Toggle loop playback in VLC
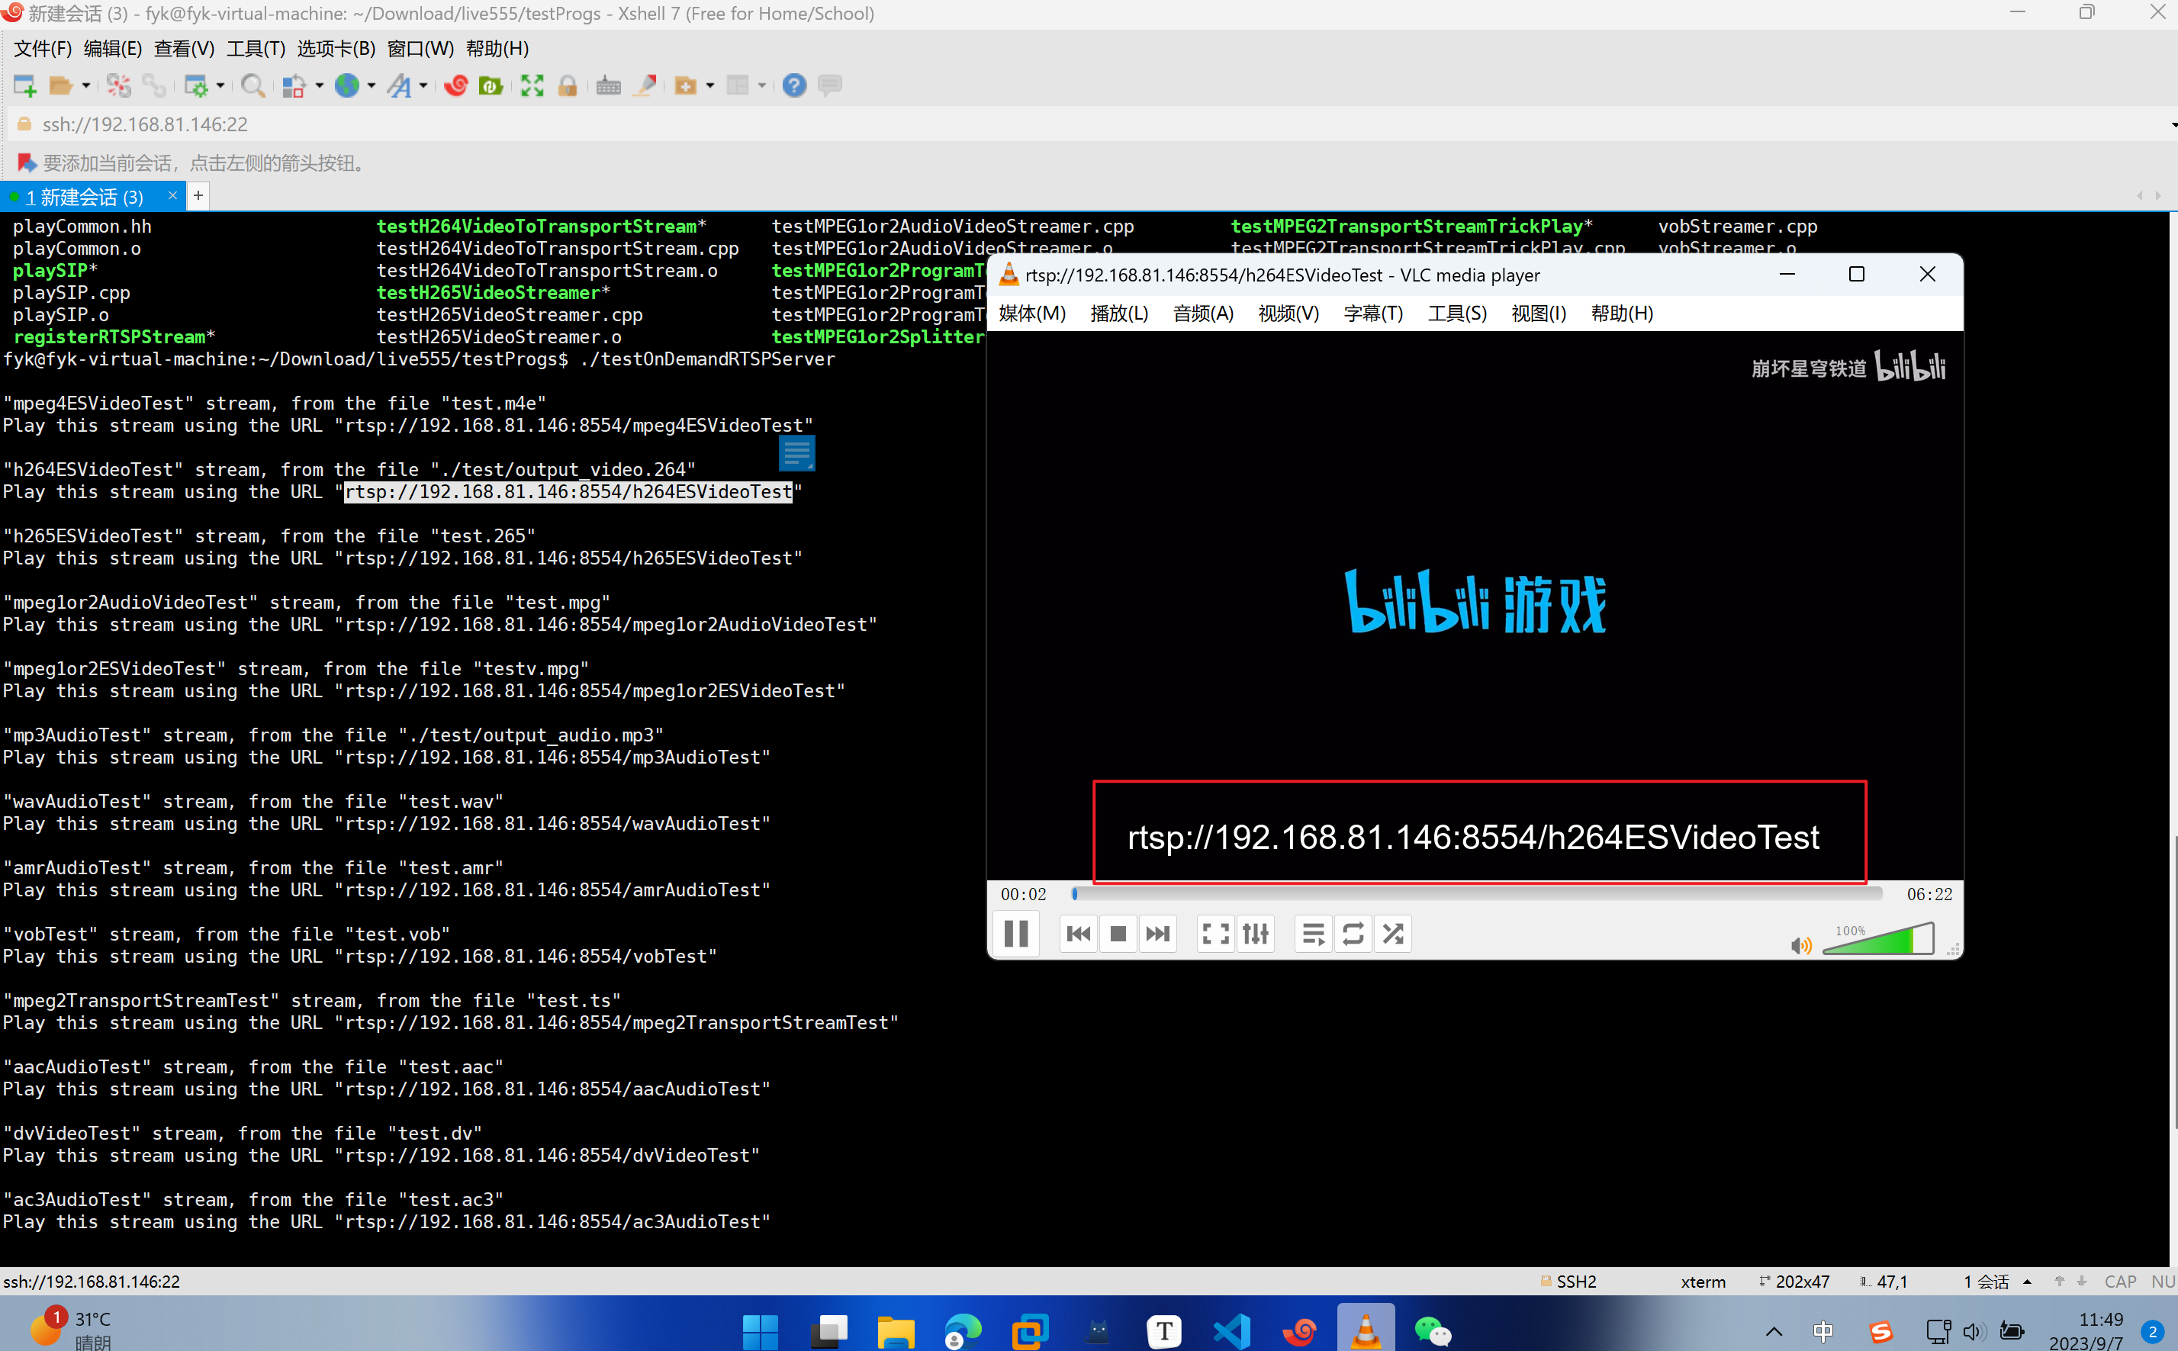 click(1353, 934)
